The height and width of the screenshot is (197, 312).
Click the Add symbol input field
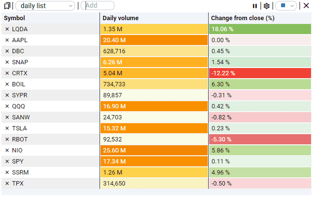coord(98,6)
